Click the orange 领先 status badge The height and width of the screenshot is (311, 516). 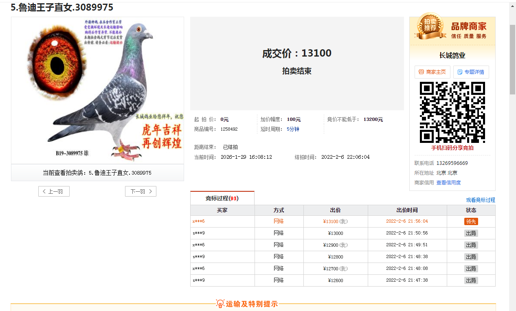[x=471, y=221]
